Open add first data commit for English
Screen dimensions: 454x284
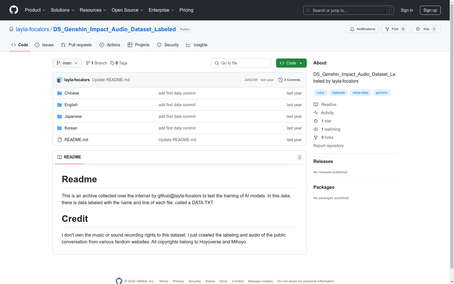(177, 105)
